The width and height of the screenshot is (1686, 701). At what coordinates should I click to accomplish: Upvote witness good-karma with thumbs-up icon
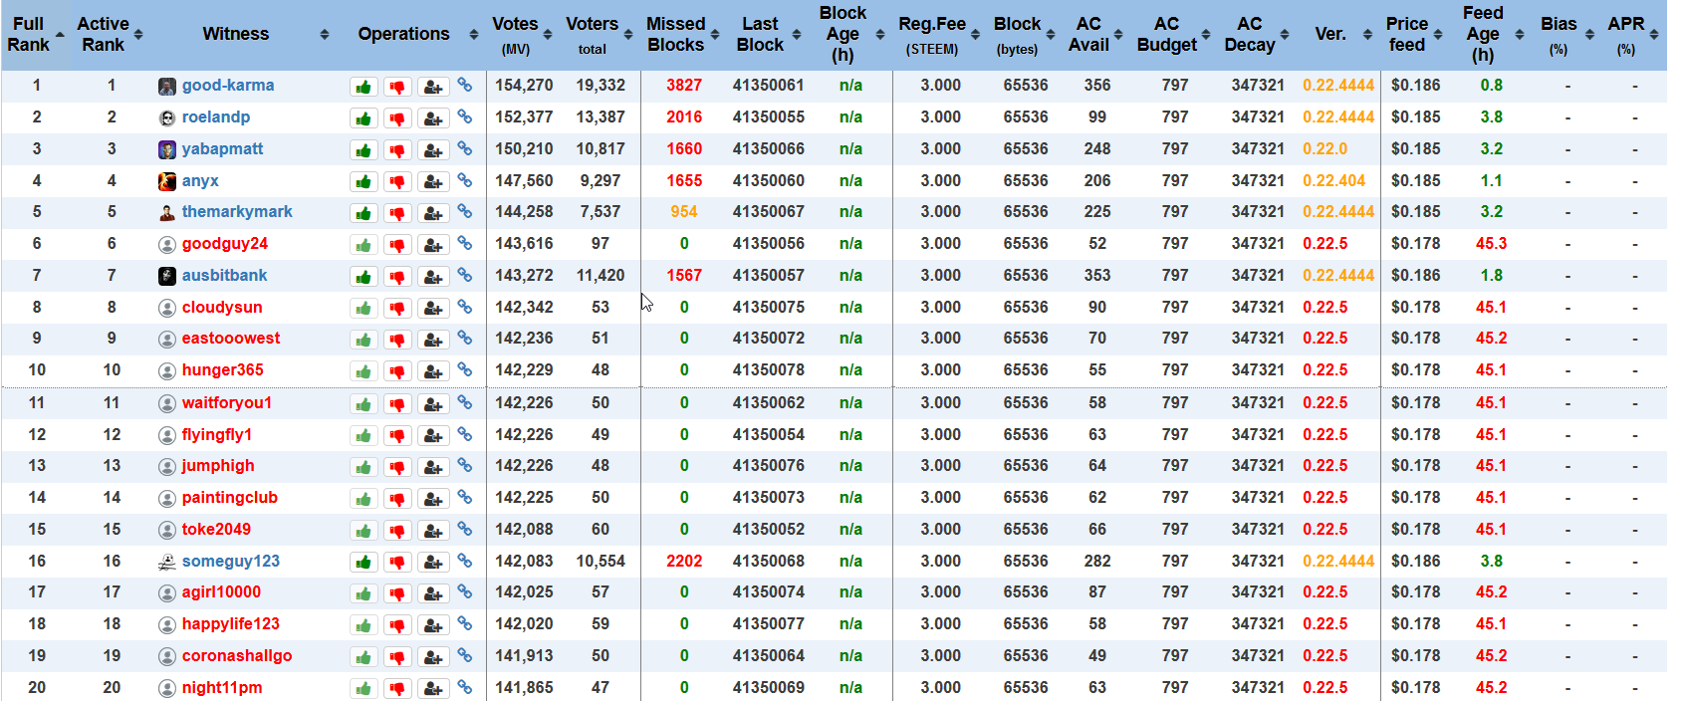[x=363, y=87]
